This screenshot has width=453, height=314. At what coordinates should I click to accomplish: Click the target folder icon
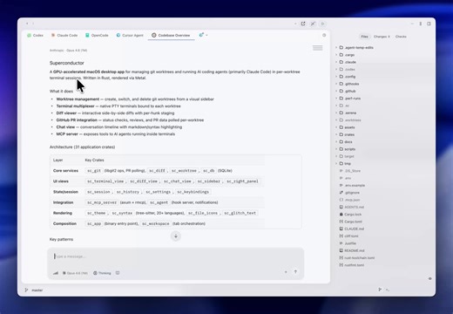click(x=341, y=156)
